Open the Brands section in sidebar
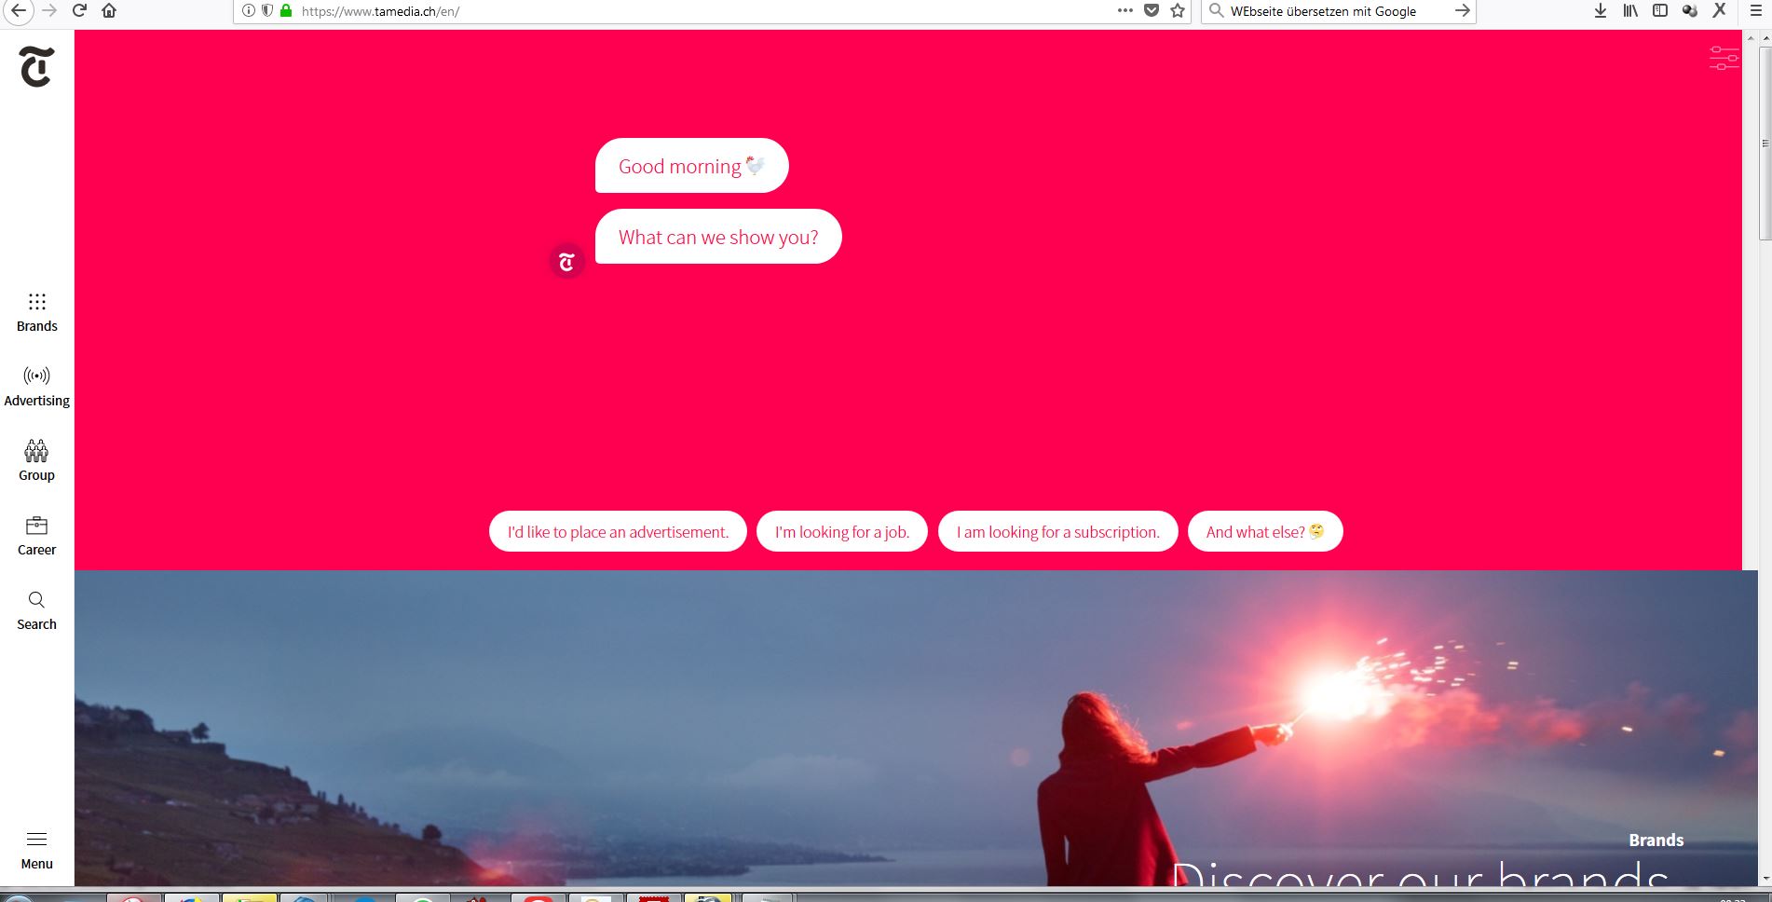Image resolution: width=1772 pixels, height=902 pixels. 36,313
